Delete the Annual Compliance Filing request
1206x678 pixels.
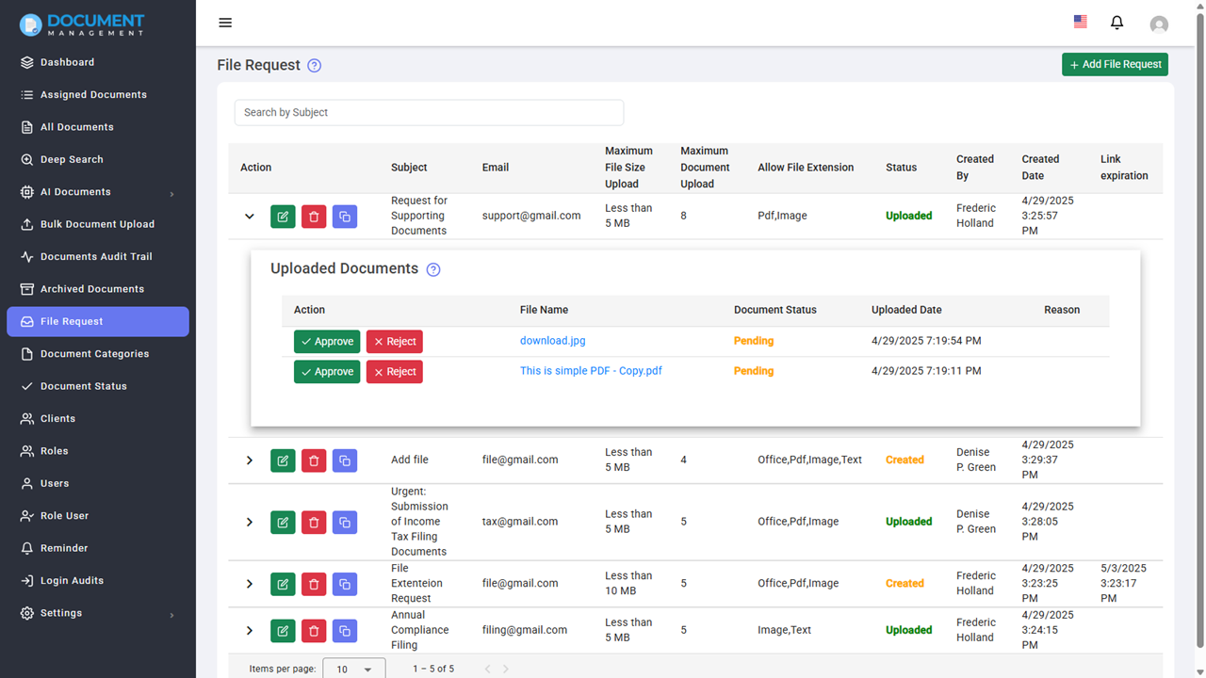314,630
